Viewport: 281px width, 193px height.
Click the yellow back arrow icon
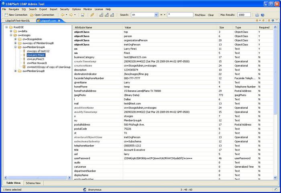63,15
